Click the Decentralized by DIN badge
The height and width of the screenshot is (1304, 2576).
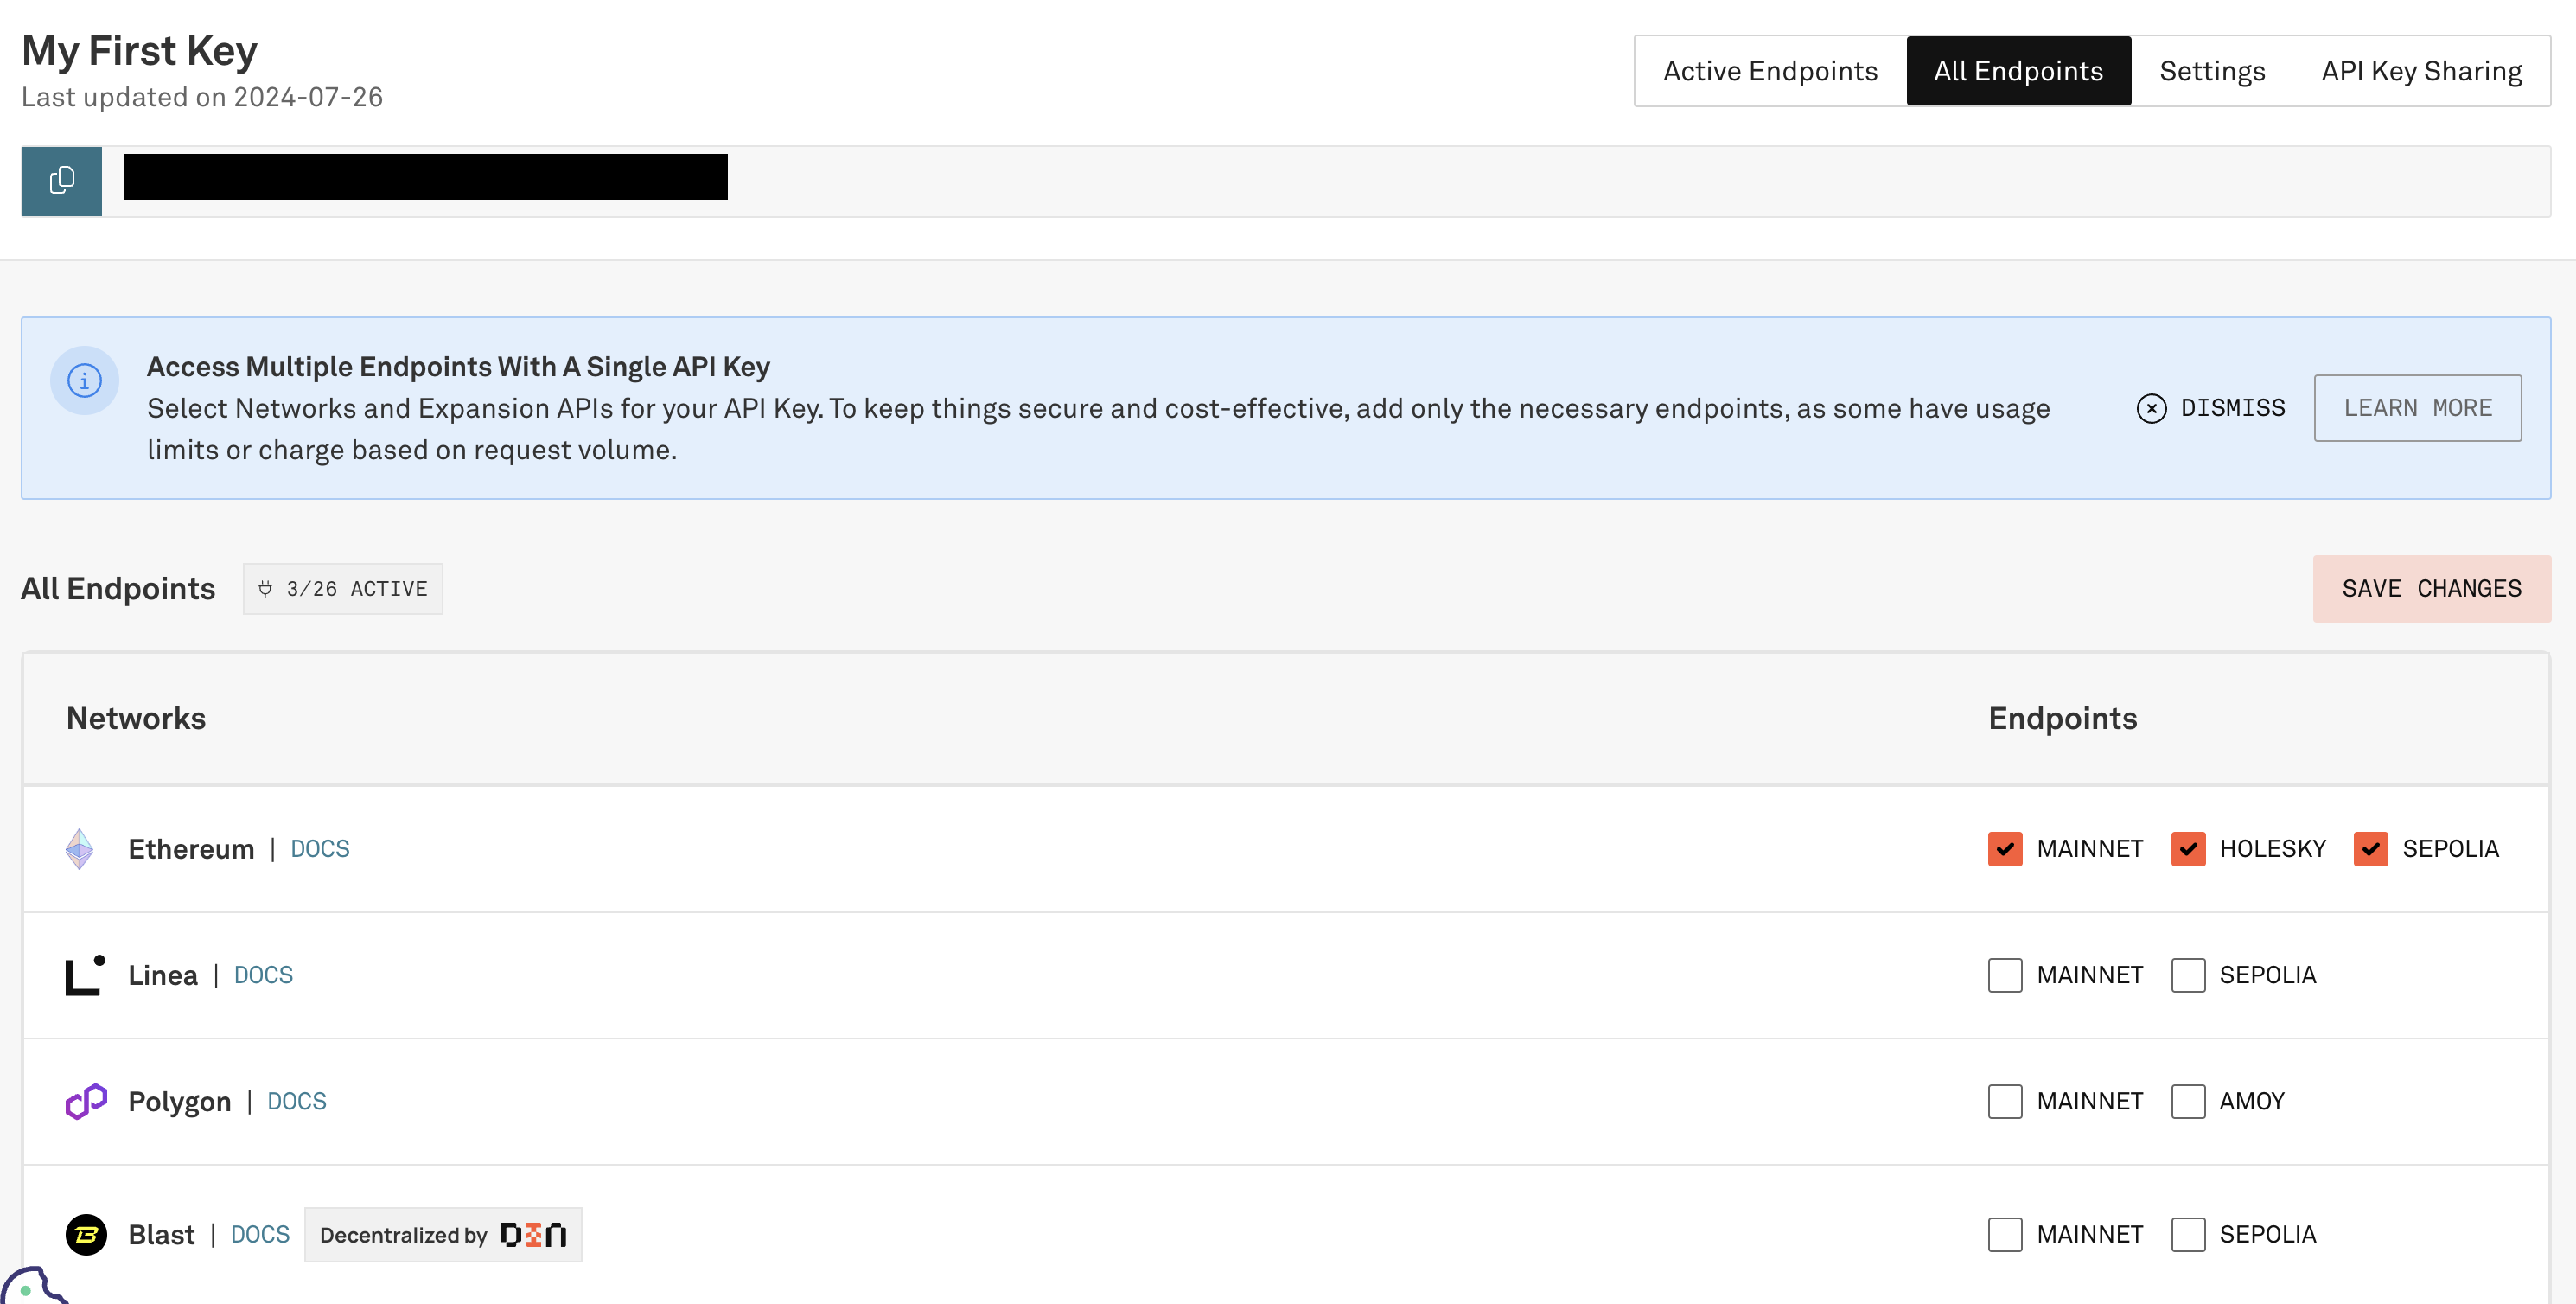tap(443, 1234)
